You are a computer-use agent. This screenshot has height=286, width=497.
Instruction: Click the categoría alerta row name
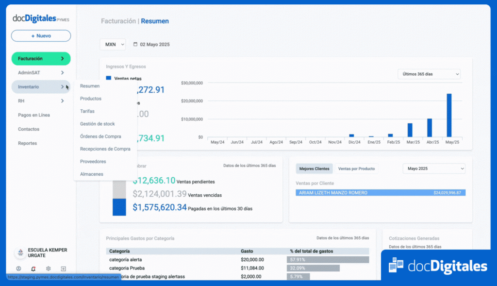point(126,260)
